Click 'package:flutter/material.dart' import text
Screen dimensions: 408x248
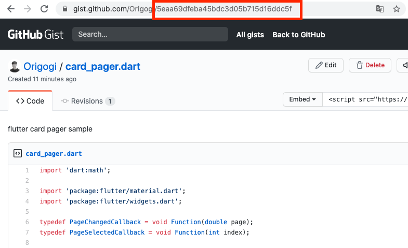coord(124,191)
